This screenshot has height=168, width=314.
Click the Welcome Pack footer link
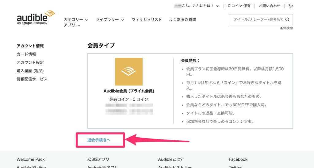30,159
